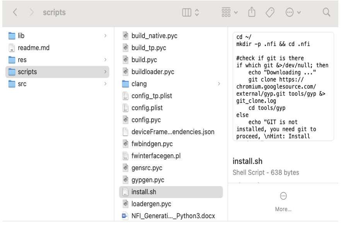Select the config.plist file icon
Viewport: 341px width, 229px height.
pos(126,108)
